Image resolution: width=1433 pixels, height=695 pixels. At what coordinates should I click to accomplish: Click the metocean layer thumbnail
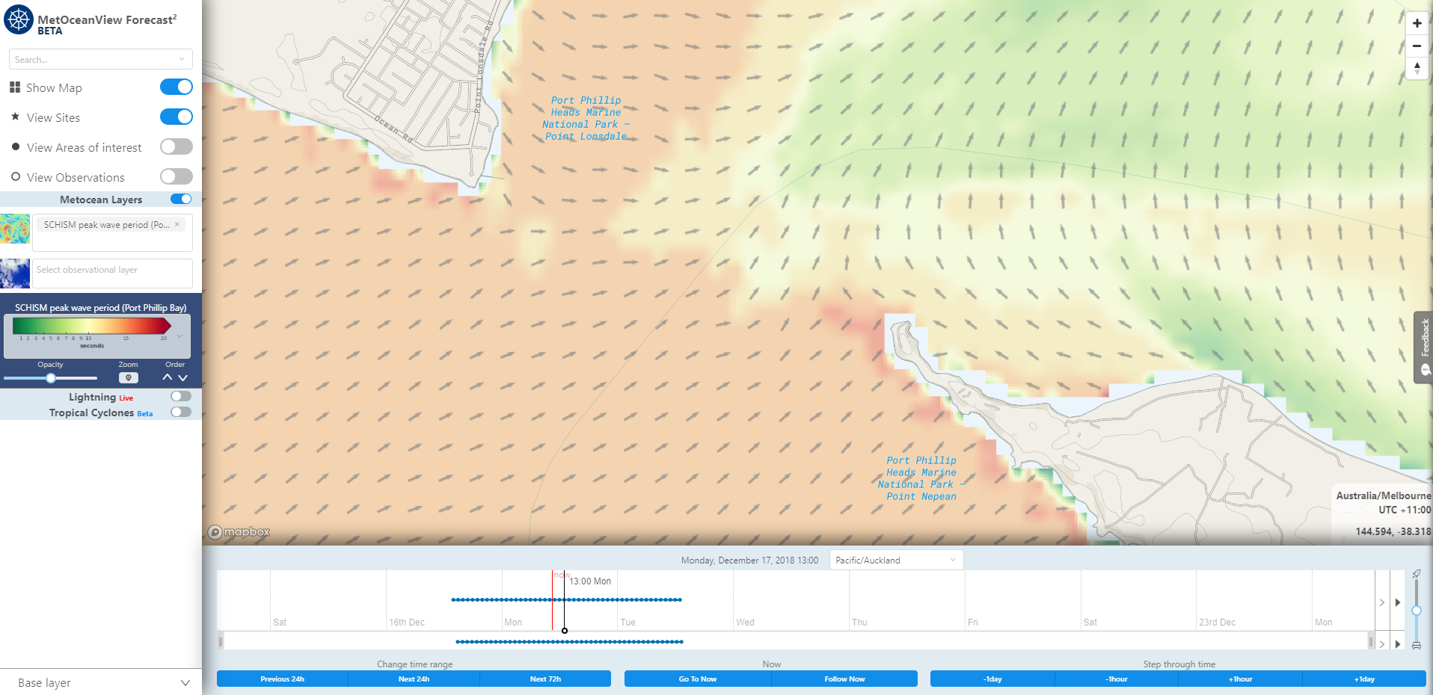pyautogui.click(x=15, y=229)
